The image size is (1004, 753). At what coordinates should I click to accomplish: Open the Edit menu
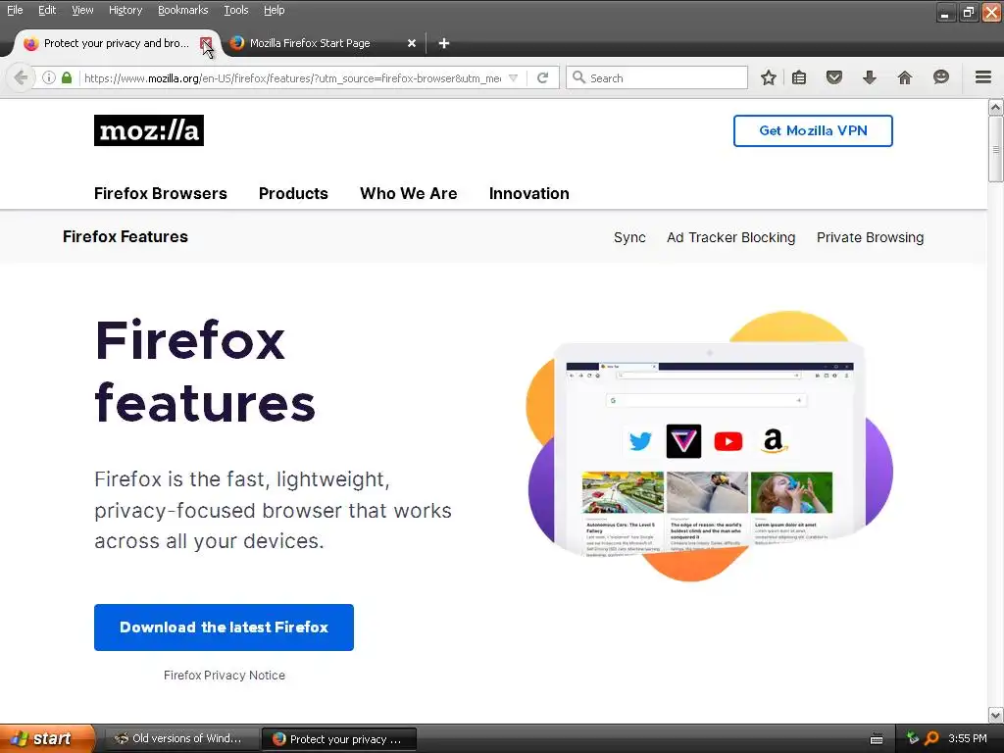pos(47,10)
